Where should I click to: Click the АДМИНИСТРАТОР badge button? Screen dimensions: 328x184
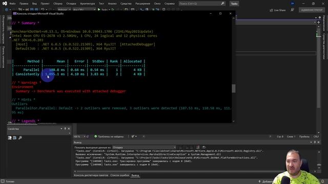pos(312,10)
